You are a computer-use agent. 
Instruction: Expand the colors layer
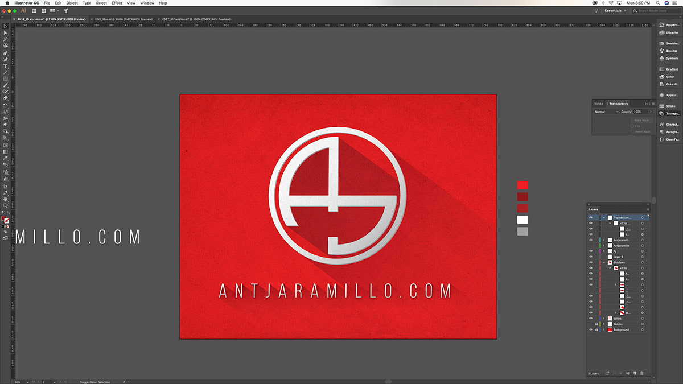603,318
